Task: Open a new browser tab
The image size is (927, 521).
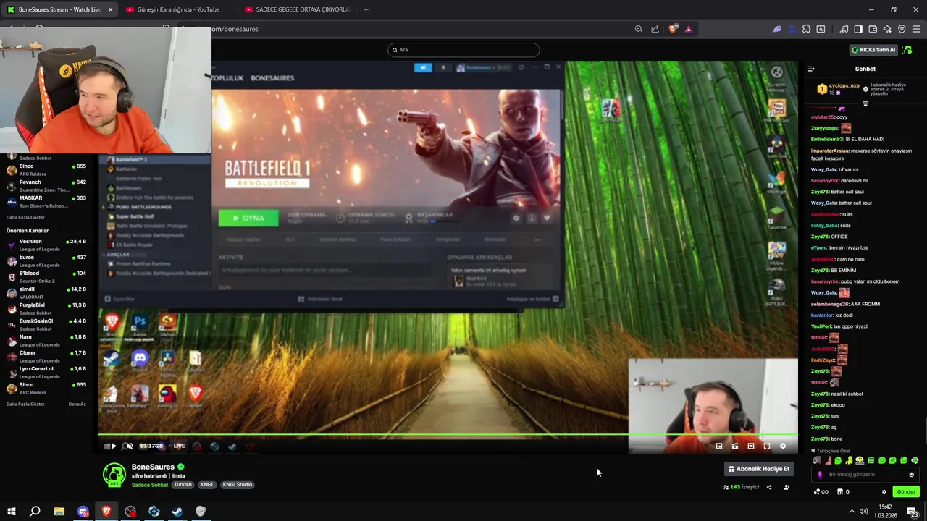Action: click(x=366, y=9)
